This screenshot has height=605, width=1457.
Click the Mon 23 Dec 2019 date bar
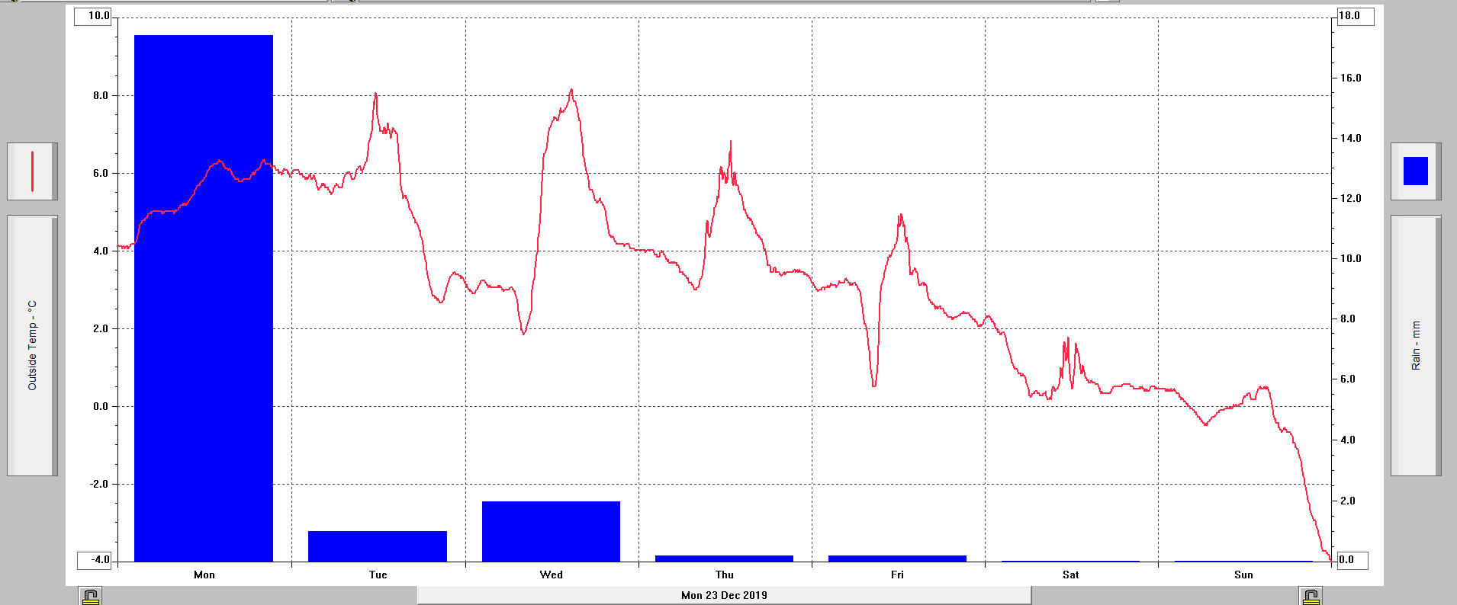coord(724,595)
